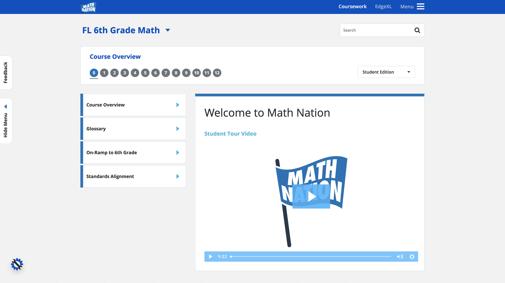The height and width of the screenshot is (283, 505).
Task: Select unit 2 circle
Action: pyautogui.click(x=114, y=73)
